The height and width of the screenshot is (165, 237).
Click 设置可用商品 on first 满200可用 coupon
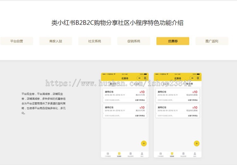pos(140,100)
